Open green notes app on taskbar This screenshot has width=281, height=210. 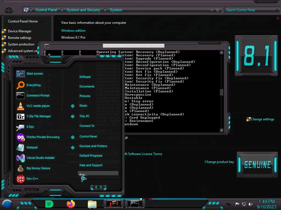(x=49, y=204)
